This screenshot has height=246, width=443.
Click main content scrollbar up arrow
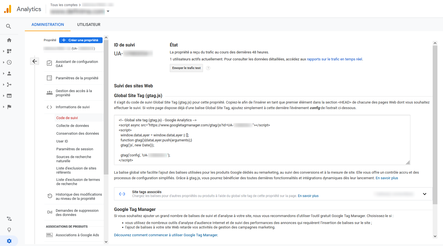[x=435, y=43]
